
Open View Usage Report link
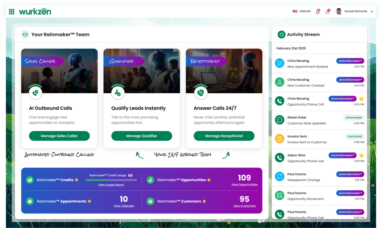111,185
